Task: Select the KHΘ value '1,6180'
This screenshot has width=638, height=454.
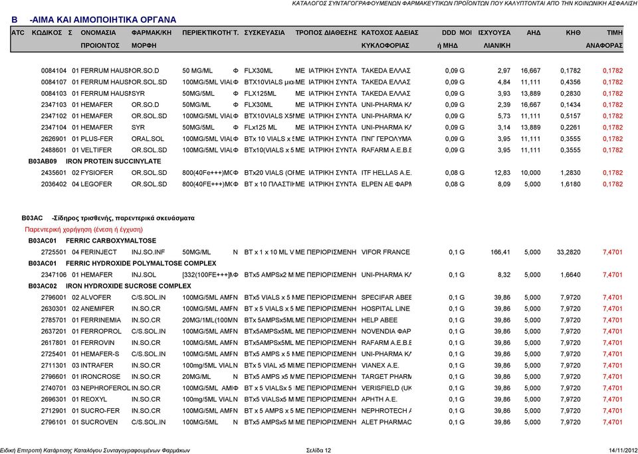Action: [x=570, y=184]
